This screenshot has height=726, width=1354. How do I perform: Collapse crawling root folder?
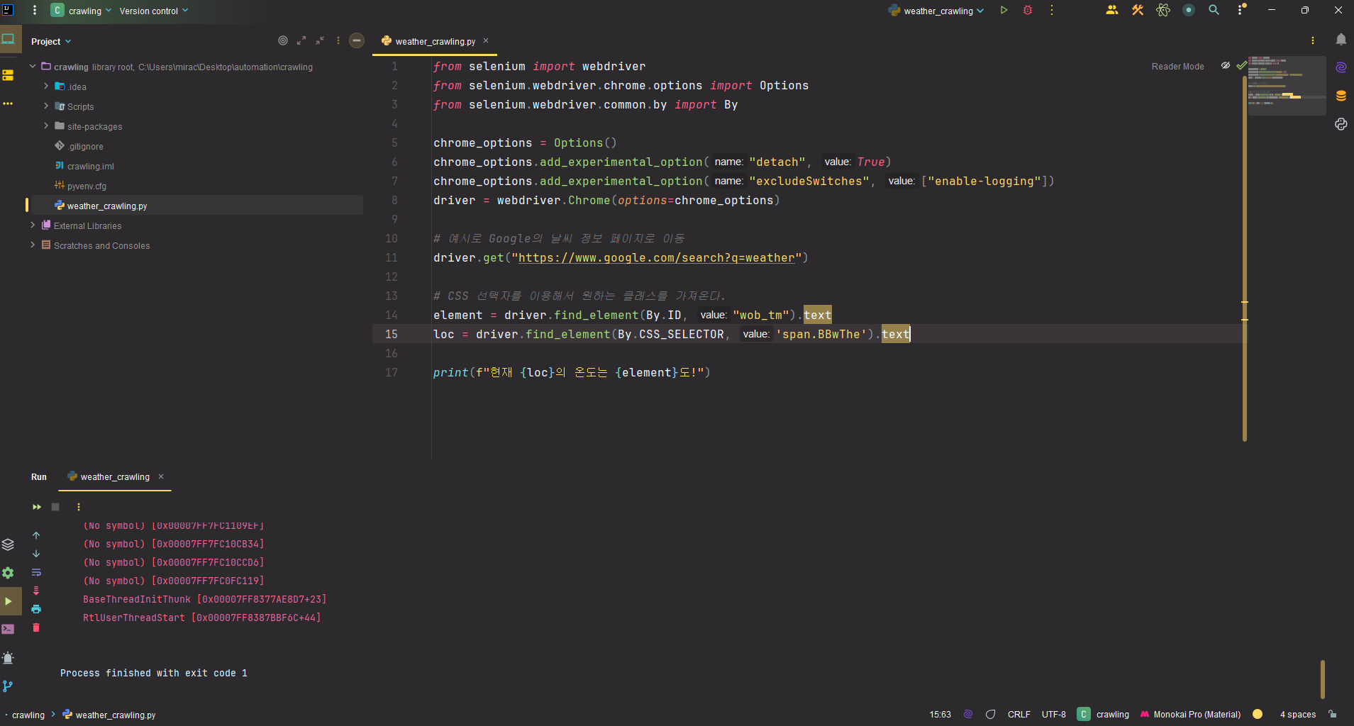(x=33, y=67)
